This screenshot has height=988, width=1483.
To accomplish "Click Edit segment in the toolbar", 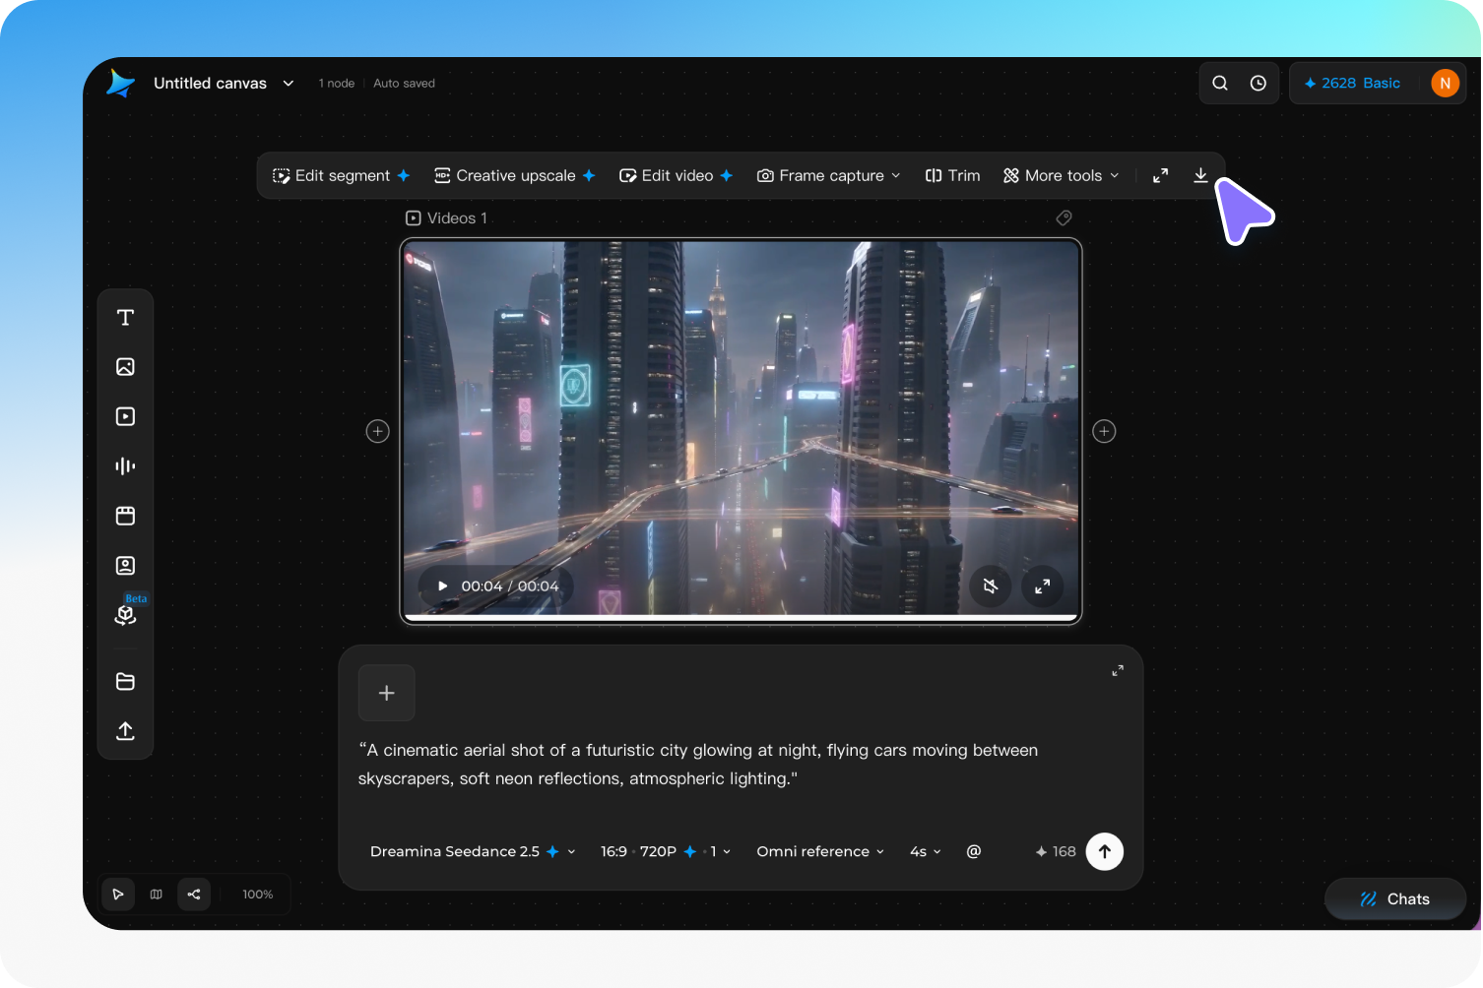I will tap(341, 175).
